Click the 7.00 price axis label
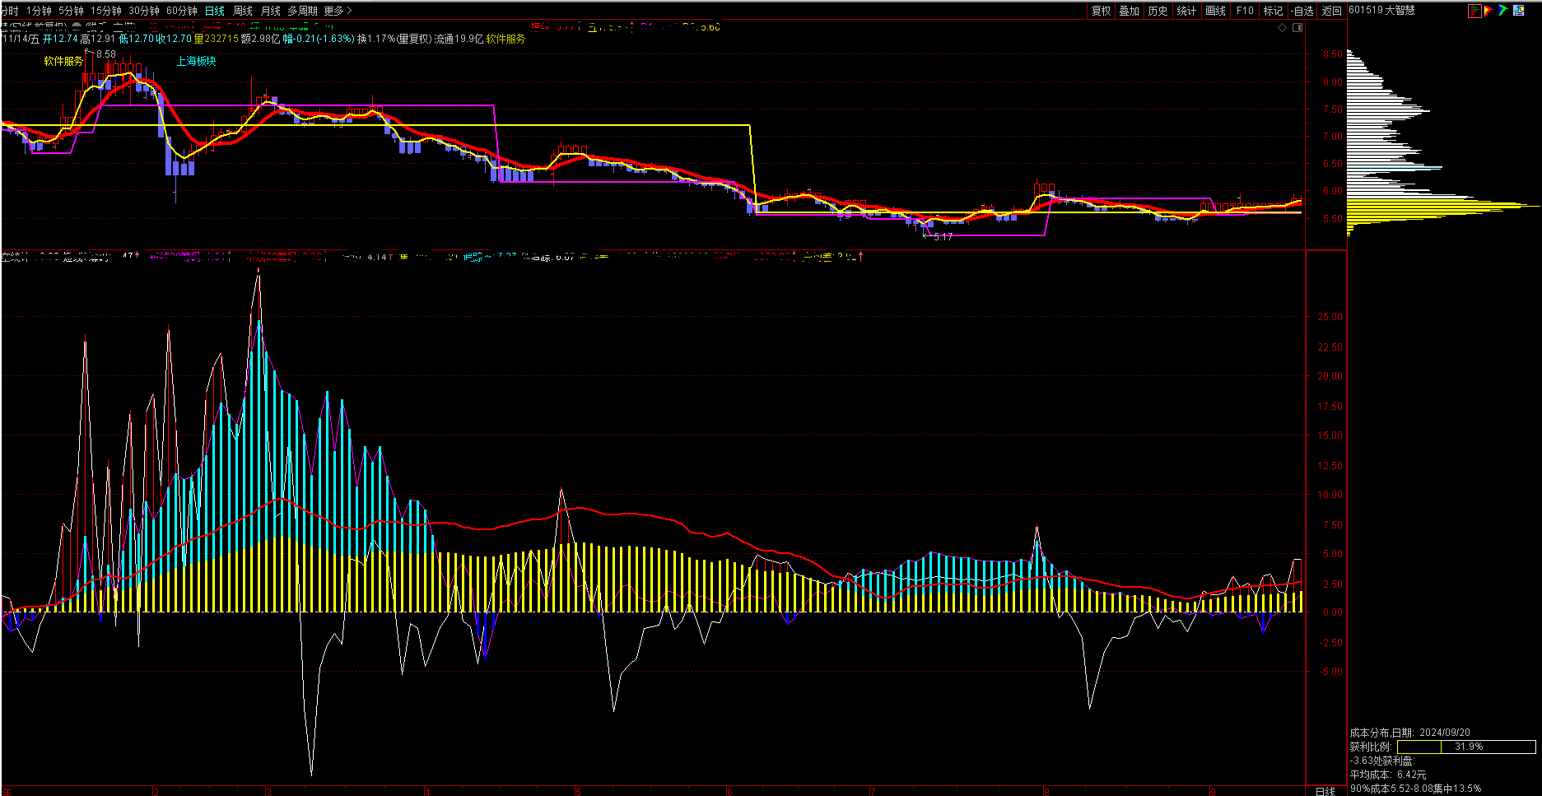 (1332, 137)
